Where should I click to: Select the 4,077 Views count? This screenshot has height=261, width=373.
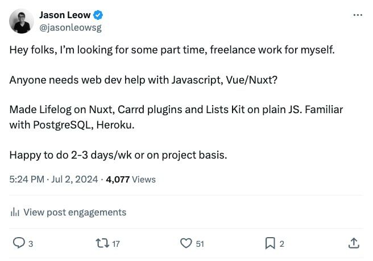click(x=131, y=179)
